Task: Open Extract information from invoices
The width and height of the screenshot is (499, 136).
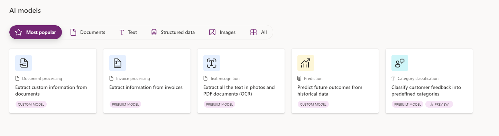Action: (x=146, y=88)
